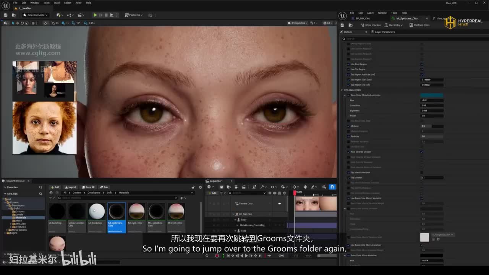Open the Asset menu in material editor

(370, 13)
